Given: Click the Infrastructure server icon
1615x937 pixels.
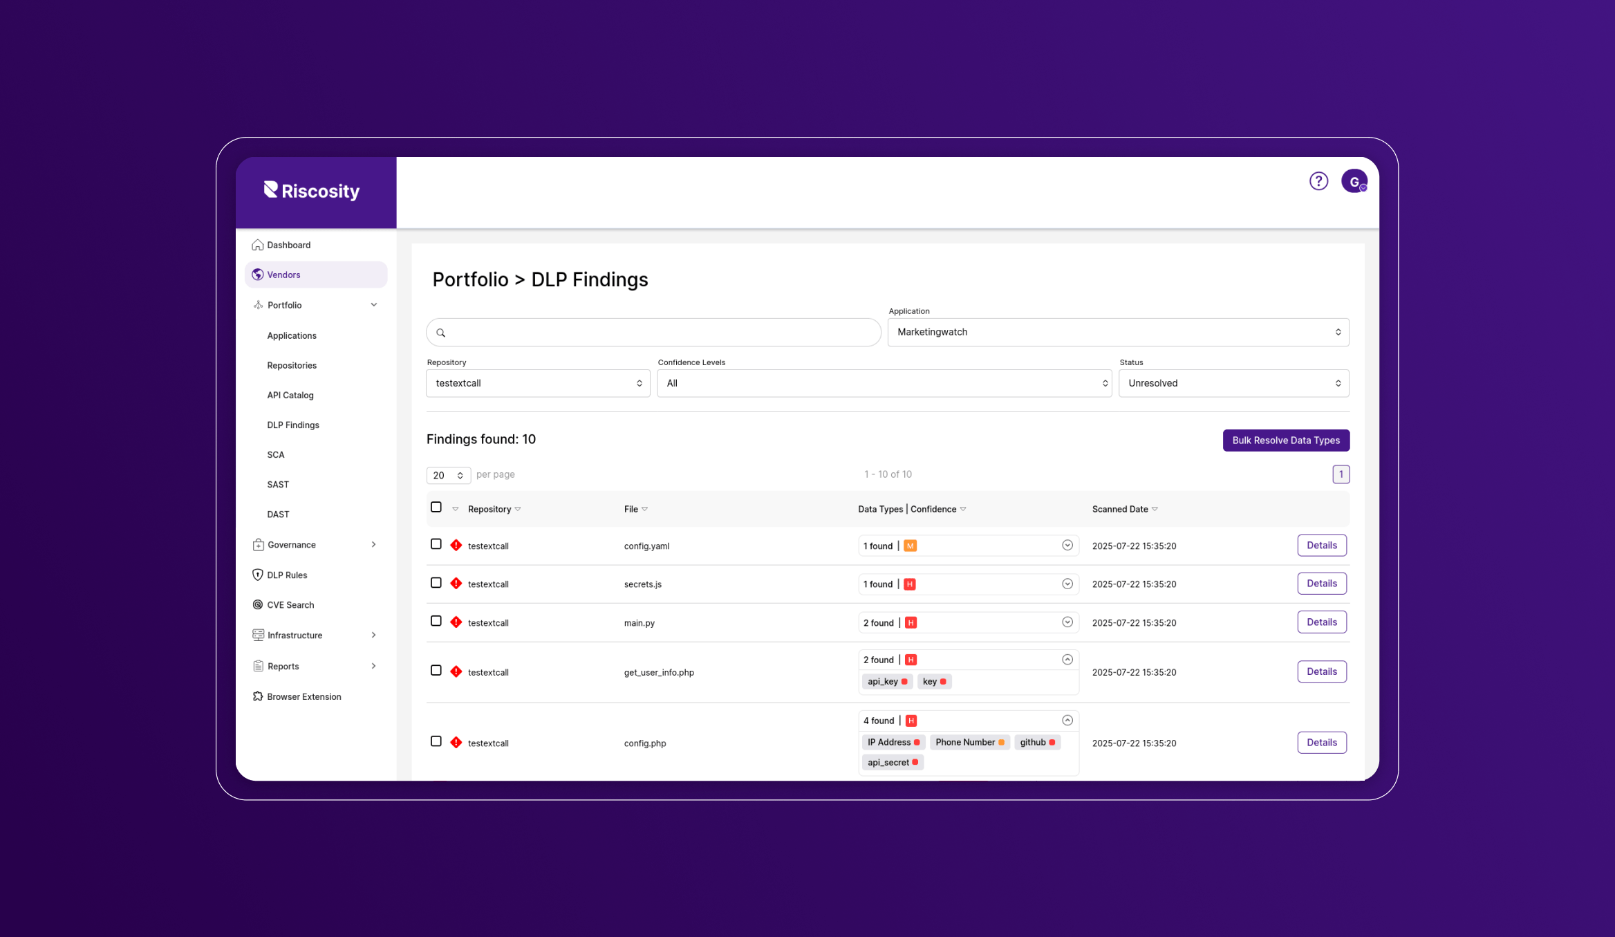Looking at the screenshot, I should coord(258,635).
